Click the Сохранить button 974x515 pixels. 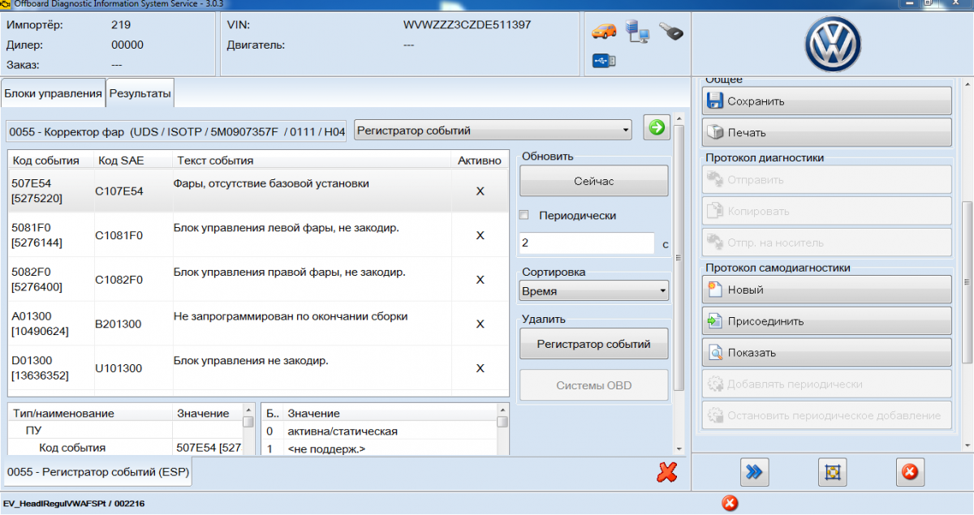pyautogui.click(x=826, y=101)
